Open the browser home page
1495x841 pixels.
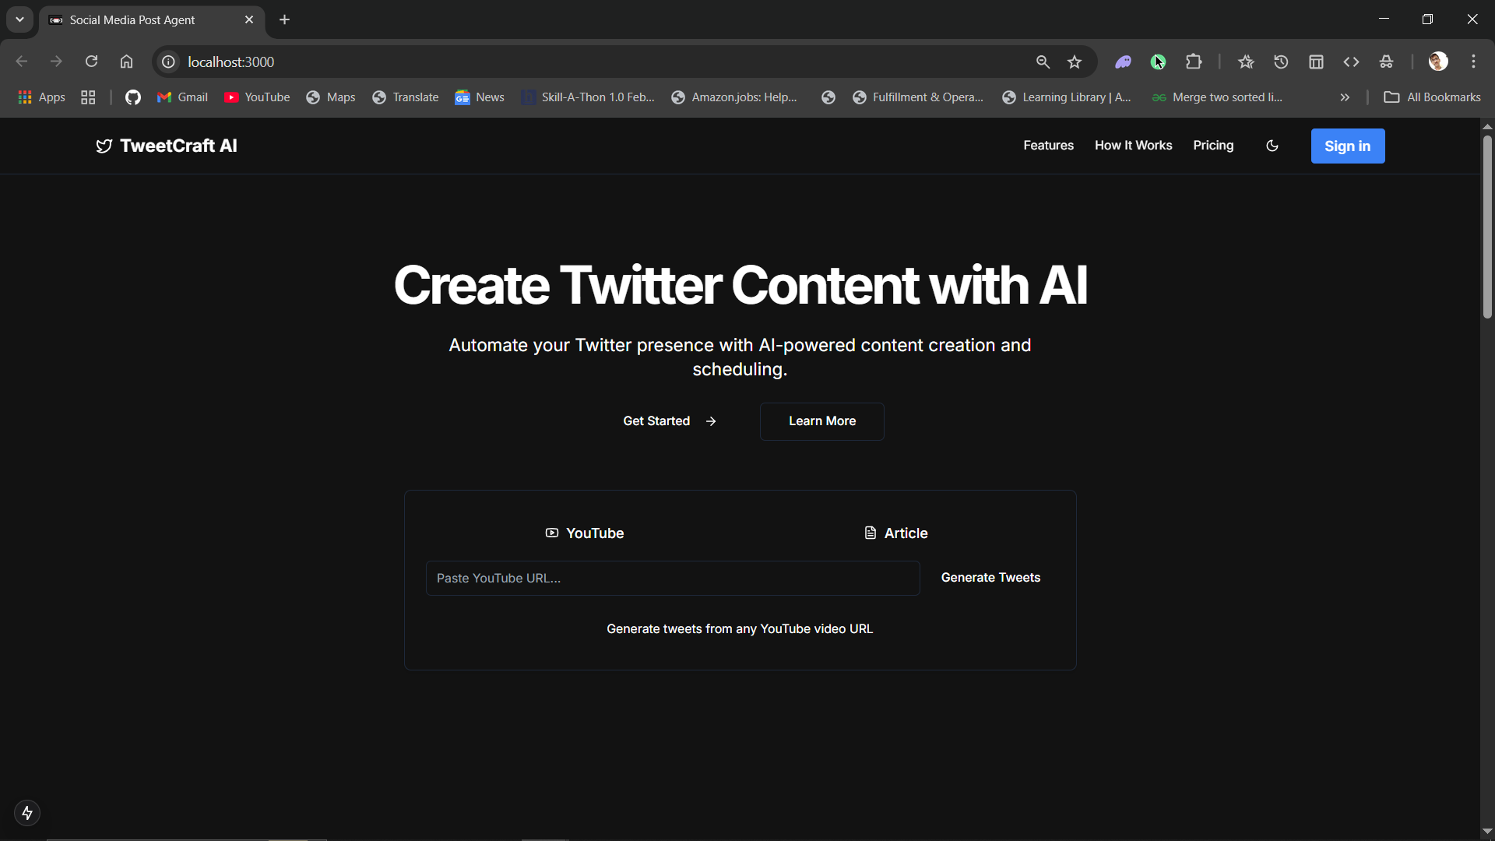coord(126,62)
